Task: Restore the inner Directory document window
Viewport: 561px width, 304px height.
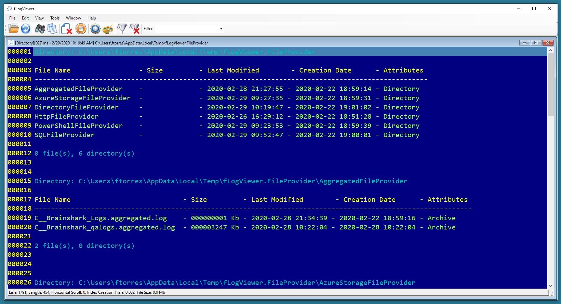Action: [536, 43]
